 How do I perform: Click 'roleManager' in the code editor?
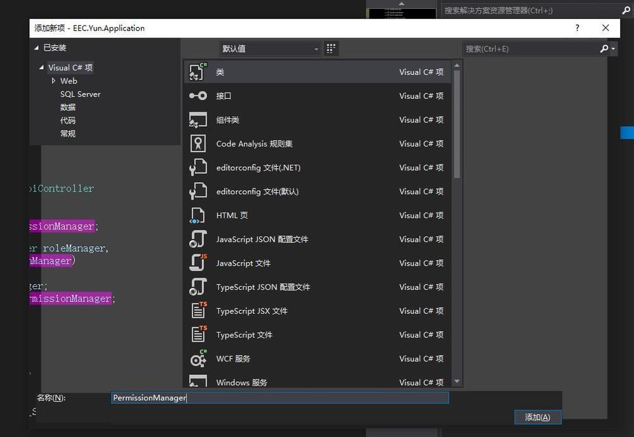pyautogui.click(x=74, y=248)
